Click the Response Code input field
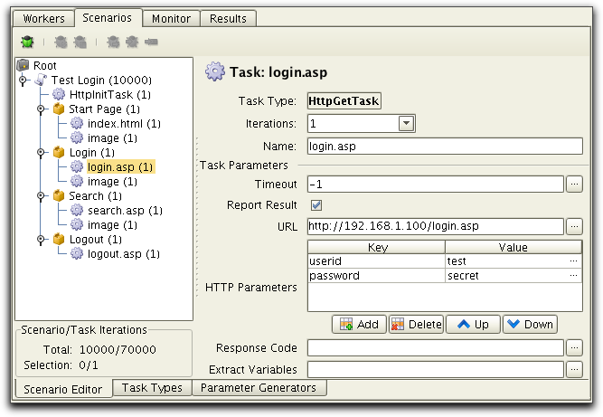This screenshot has width=603, height=417. point(436,347)
